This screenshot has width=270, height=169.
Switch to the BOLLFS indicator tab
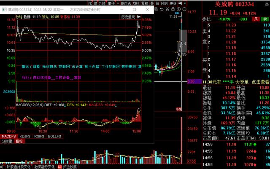tap(54, 137)
